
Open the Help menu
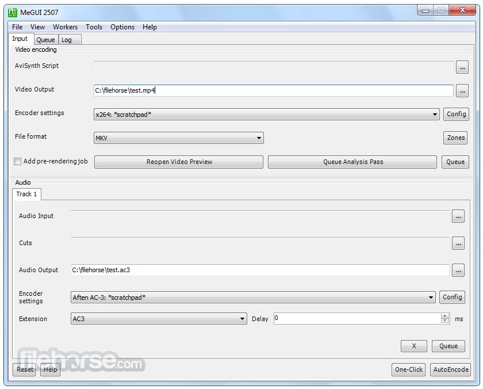pyautogui.click(x=149, y=27)
